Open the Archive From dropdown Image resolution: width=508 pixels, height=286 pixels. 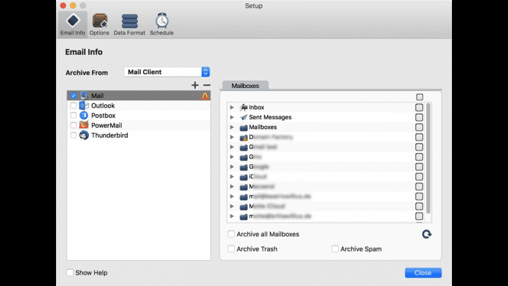tap(167, 72)
